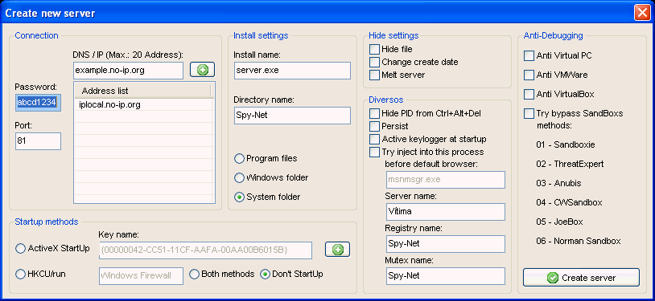Check the Anti VirtualBox option

[x=529, y=94]
